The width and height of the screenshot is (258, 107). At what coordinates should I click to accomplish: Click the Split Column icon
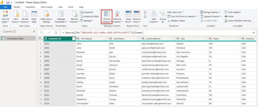tap(154, 14)
